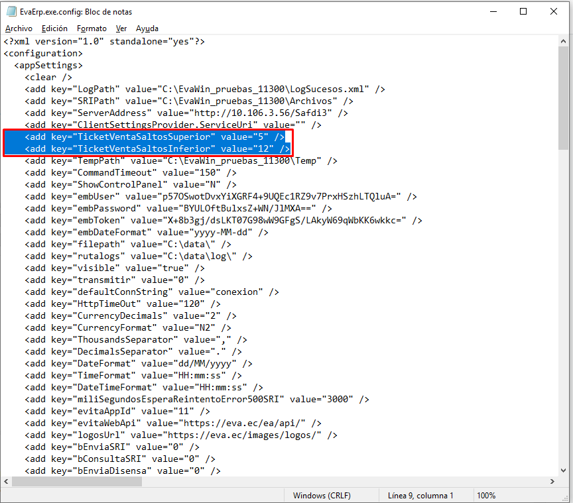This screenshot has height=503, width=573.
Task: Open the Ver menu
Action: (121, 28)
